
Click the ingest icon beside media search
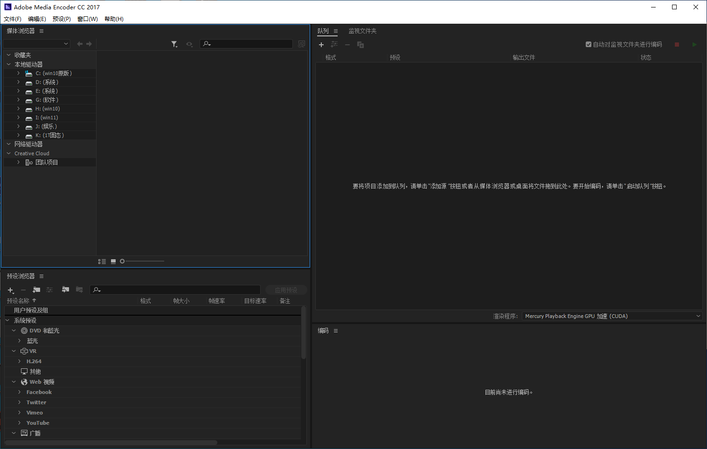[302, 44]
